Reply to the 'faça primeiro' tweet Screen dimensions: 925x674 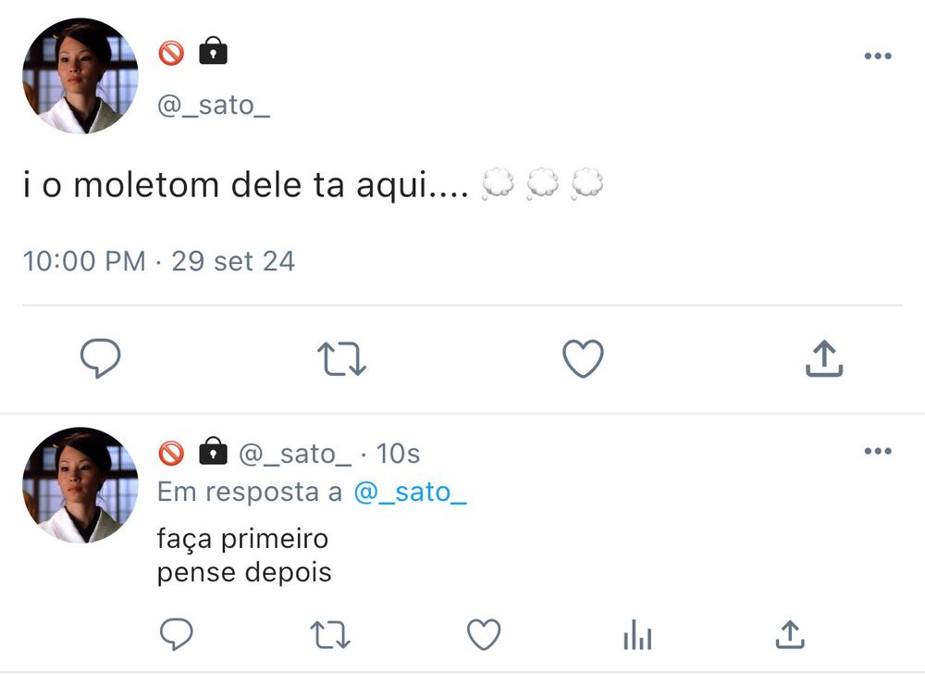(176, 634)
